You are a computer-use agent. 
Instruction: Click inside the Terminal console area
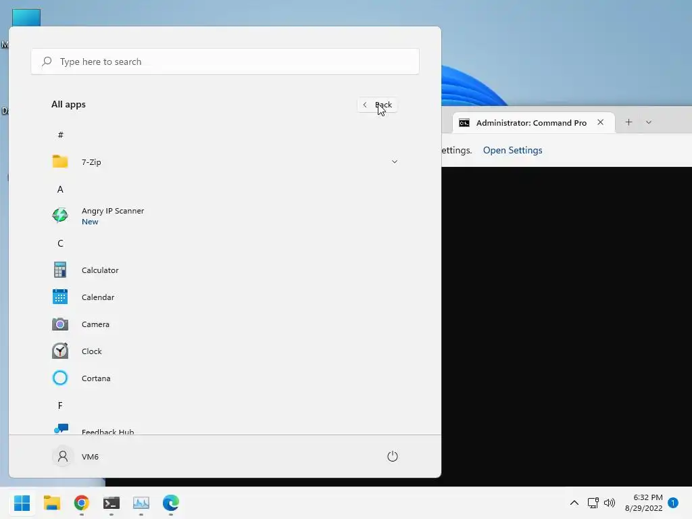pyautogui.click(x=567, y=326)
